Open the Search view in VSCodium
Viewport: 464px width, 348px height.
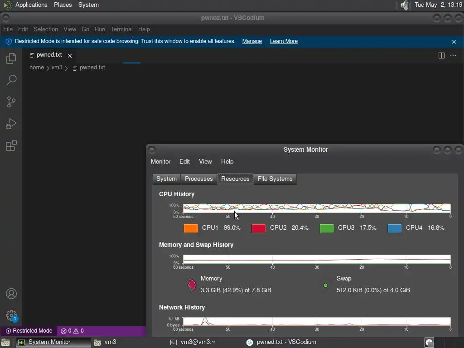pyautogui.click(x=11, y=80)
